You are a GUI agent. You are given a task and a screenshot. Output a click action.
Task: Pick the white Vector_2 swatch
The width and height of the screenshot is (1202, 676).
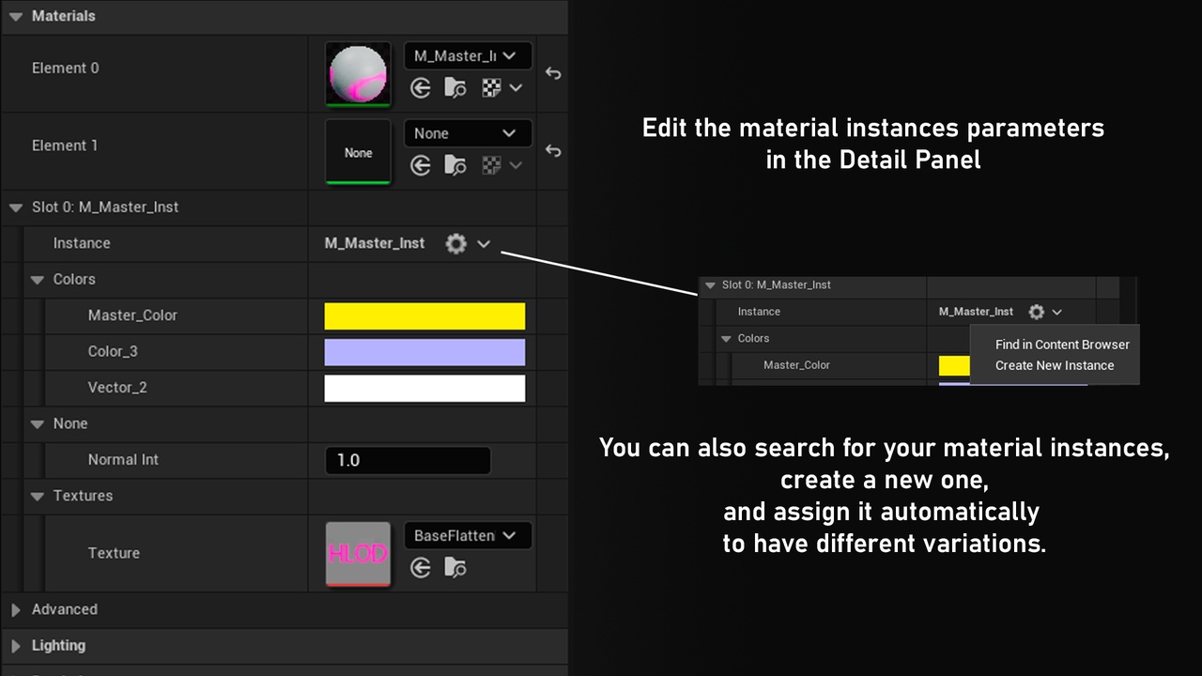pyautogui.click(x=424, y=388)
